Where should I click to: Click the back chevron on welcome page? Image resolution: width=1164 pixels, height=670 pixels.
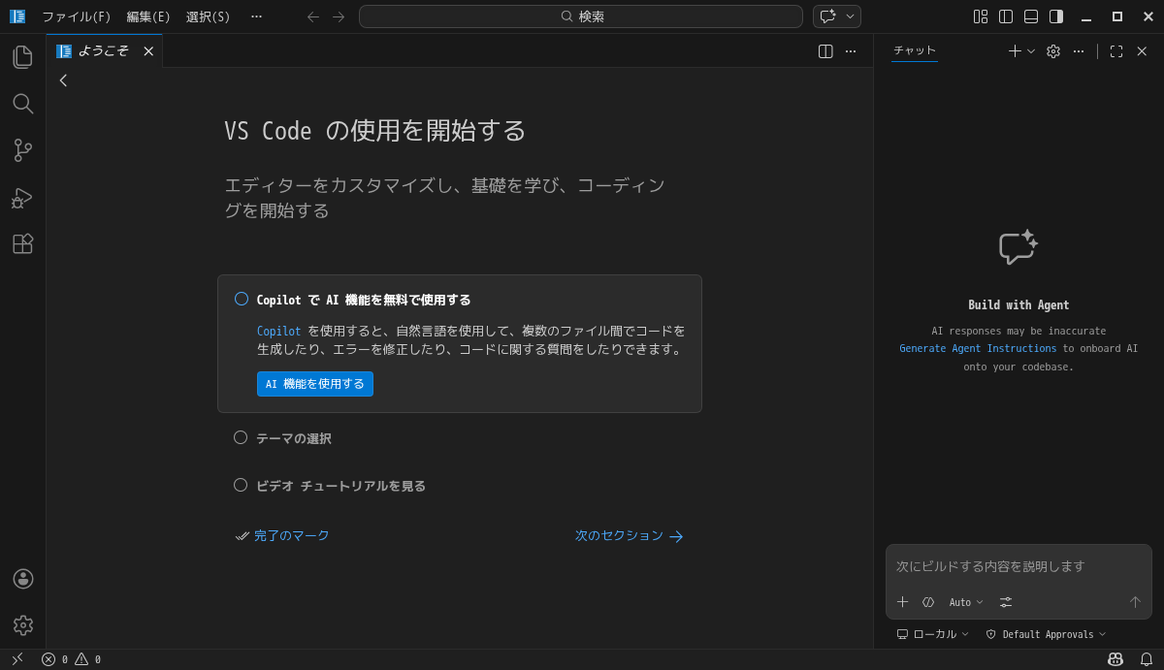(64, 80)
